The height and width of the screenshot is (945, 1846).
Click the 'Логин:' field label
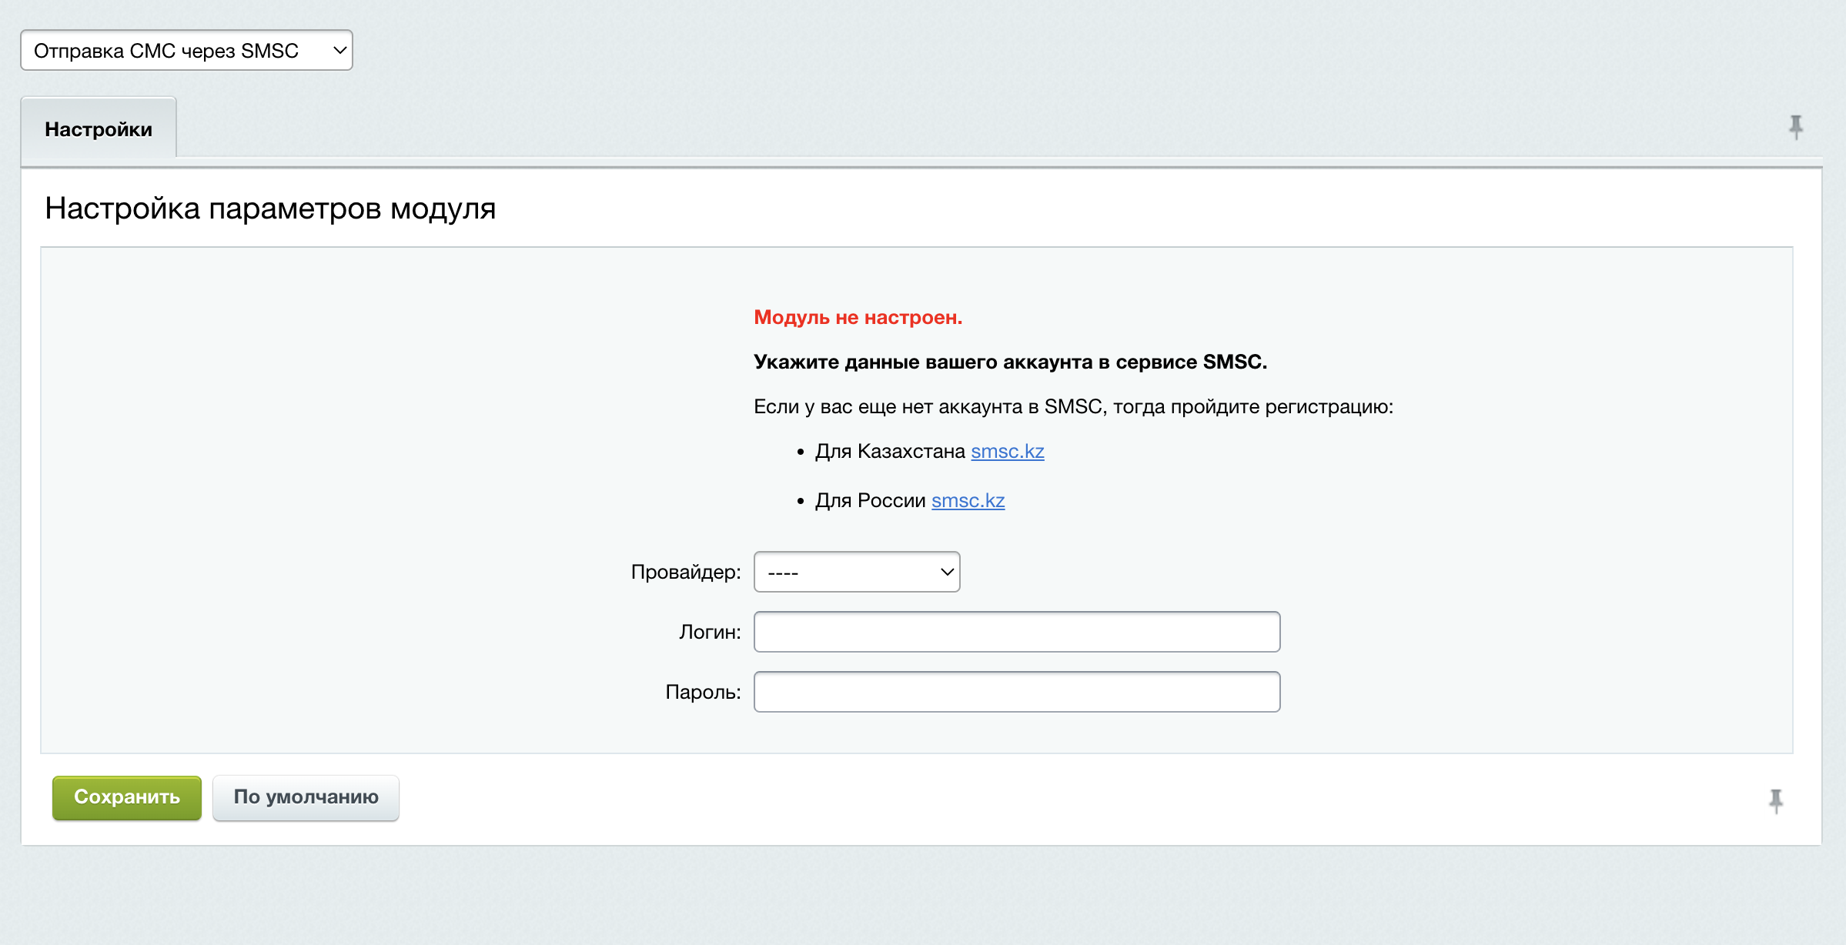pyautogui.click(x=709, y=632)
